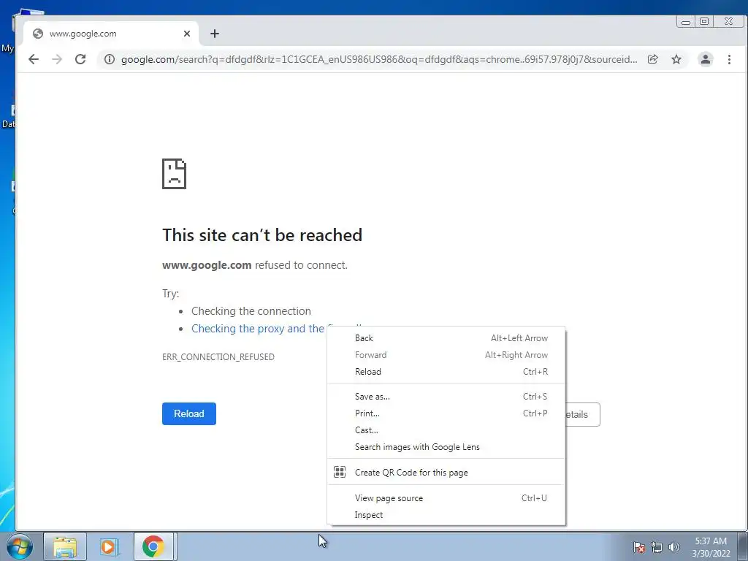Minimize the Chrome window
Screen dimensions: 748x561
[685, 21]
